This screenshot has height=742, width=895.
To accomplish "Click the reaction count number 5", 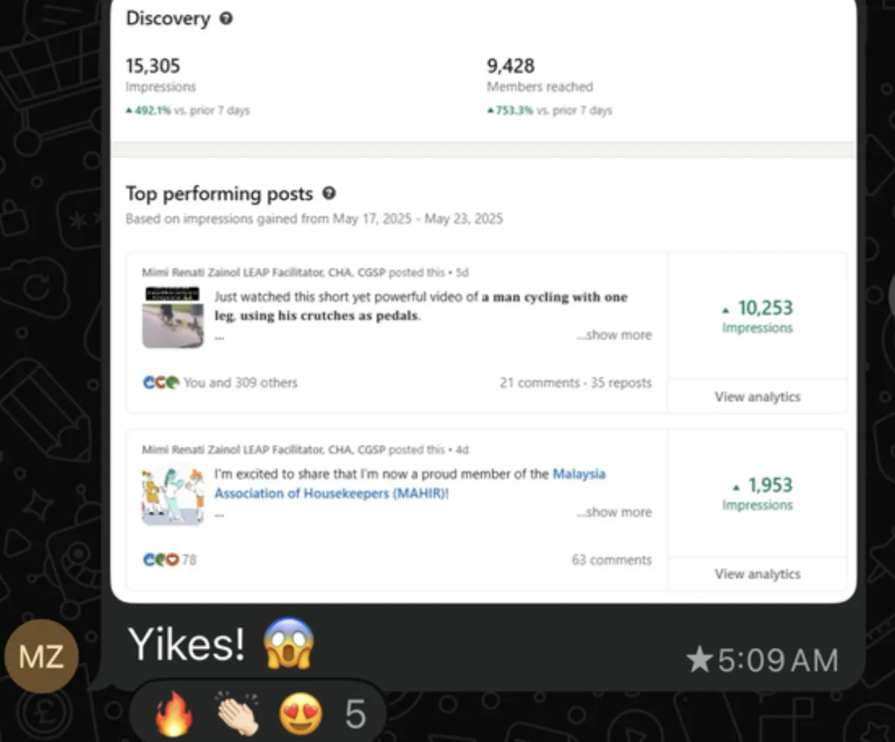I will (x=356, y=714).
